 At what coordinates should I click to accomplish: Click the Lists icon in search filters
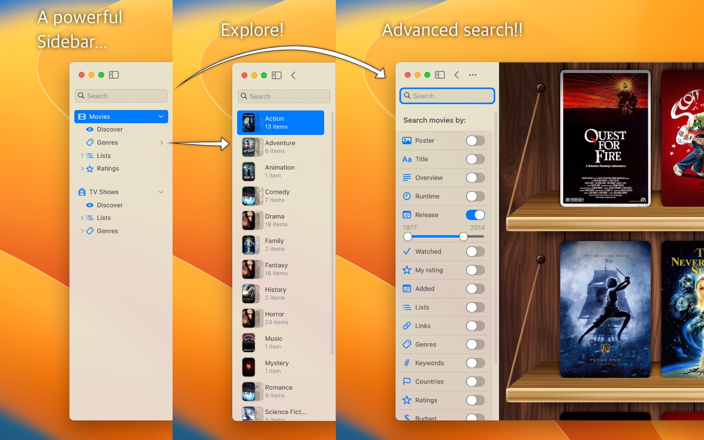point(407,308)
